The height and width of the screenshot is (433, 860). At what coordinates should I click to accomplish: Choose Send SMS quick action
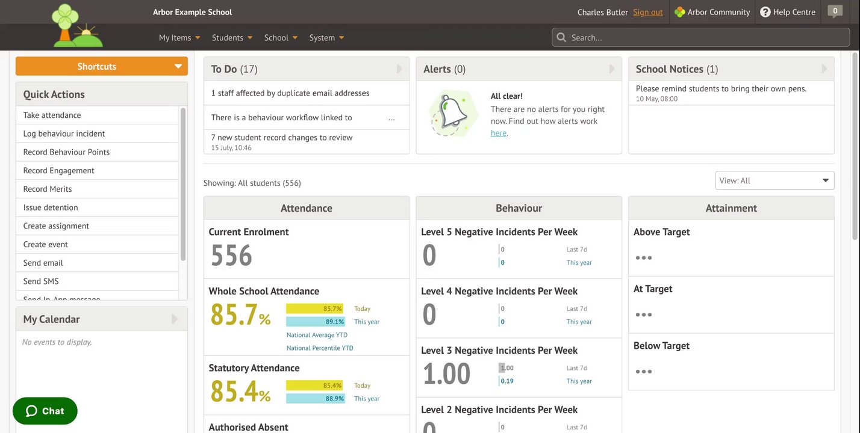click(x=98, y=281)
